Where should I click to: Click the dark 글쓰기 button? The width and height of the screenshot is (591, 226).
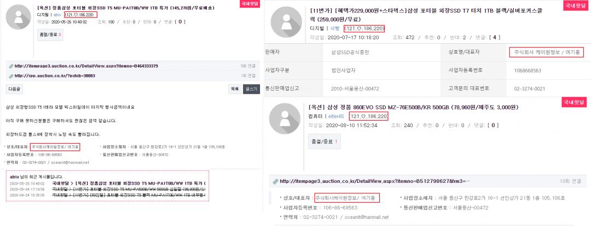point(251,89)
